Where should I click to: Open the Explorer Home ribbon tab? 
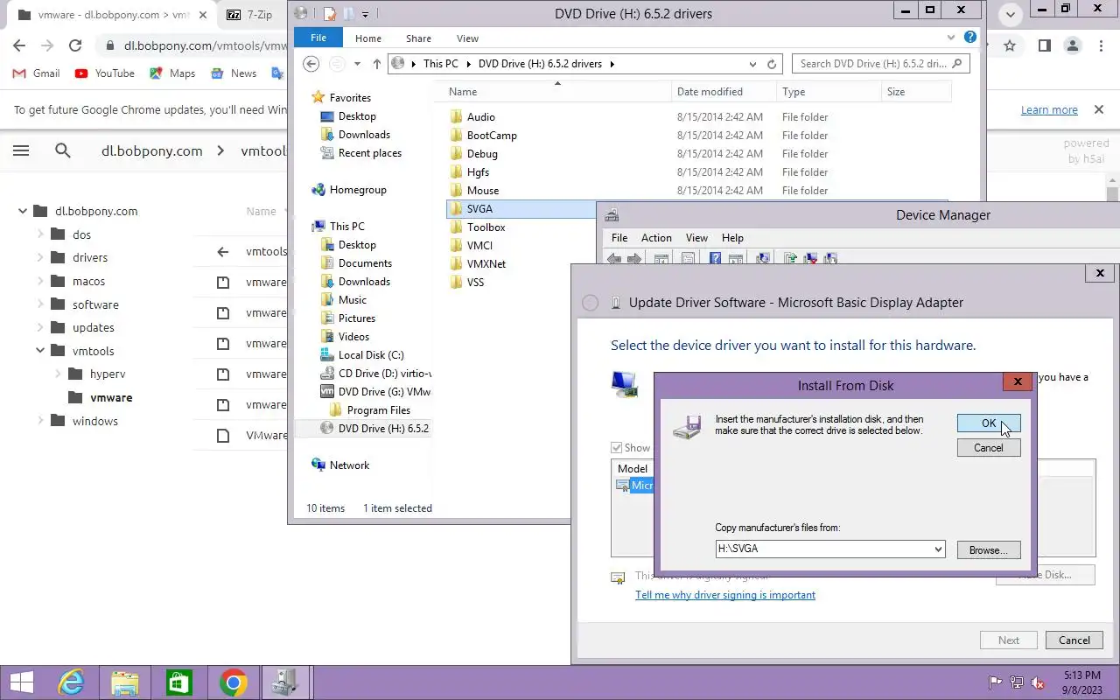pos(367,38)
